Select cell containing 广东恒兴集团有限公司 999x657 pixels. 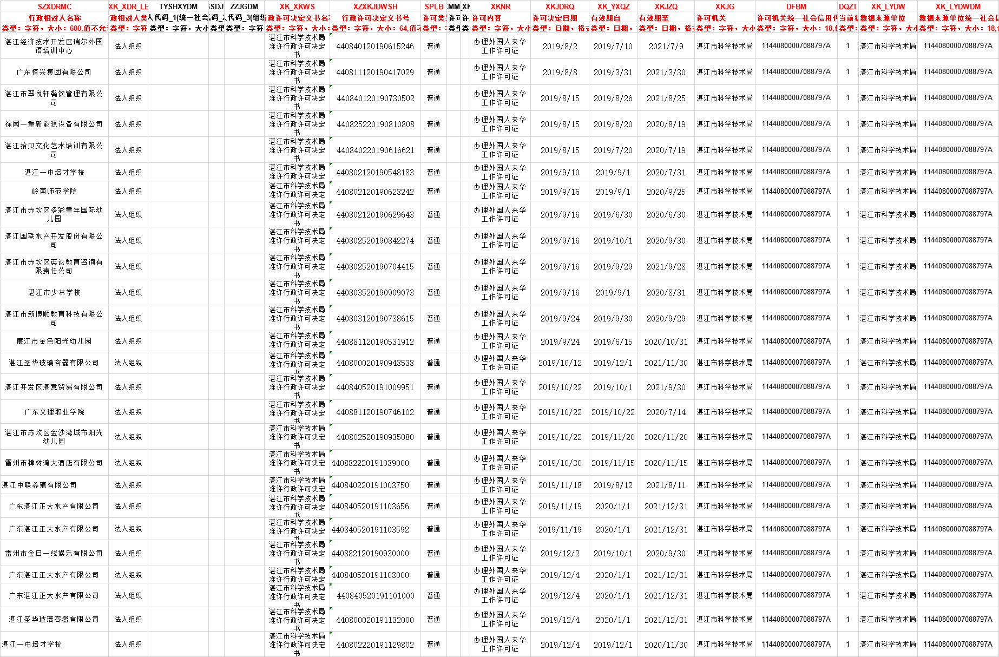coord(54,72)
